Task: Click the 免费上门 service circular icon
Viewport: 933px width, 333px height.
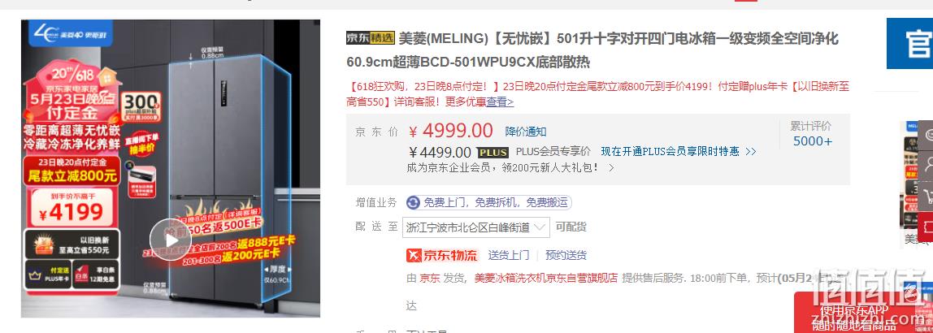Action: (414, 203)
